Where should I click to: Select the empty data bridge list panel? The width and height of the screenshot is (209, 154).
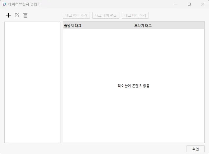32,82
